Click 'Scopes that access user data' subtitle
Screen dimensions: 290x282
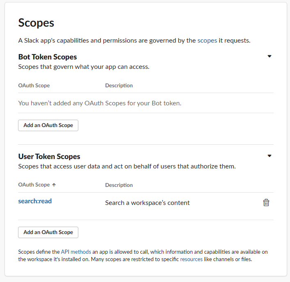coord(127,166)
